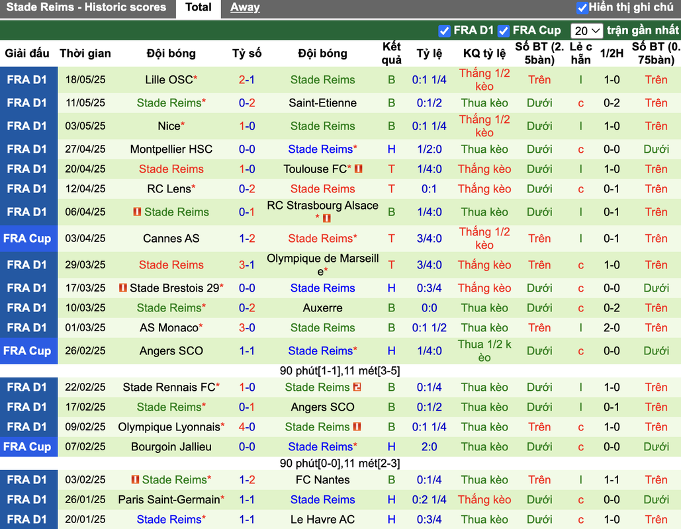
Task: Click the date 29/03/25
Action: tap(85, 264)
